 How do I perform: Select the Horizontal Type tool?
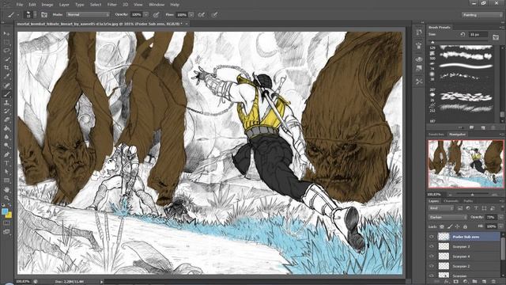point(6,163)
